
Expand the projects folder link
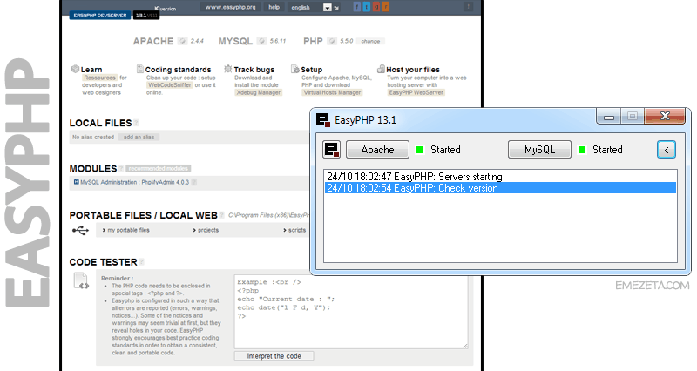tap(206, 230)
